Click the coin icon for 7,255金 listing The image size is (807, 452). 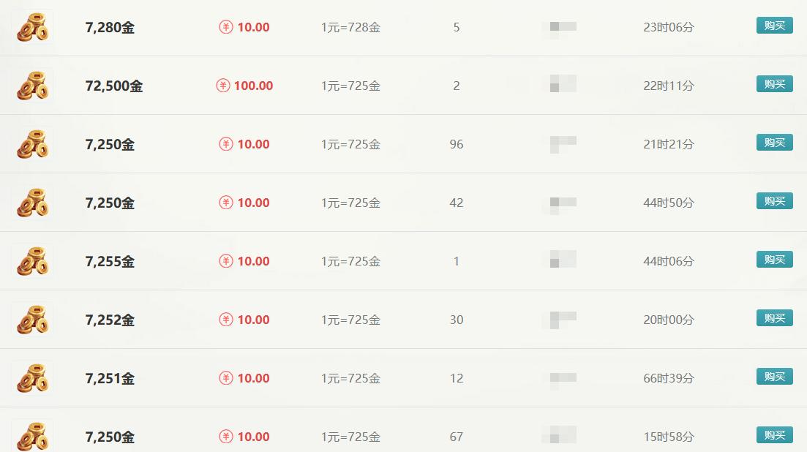coord(33,261)
